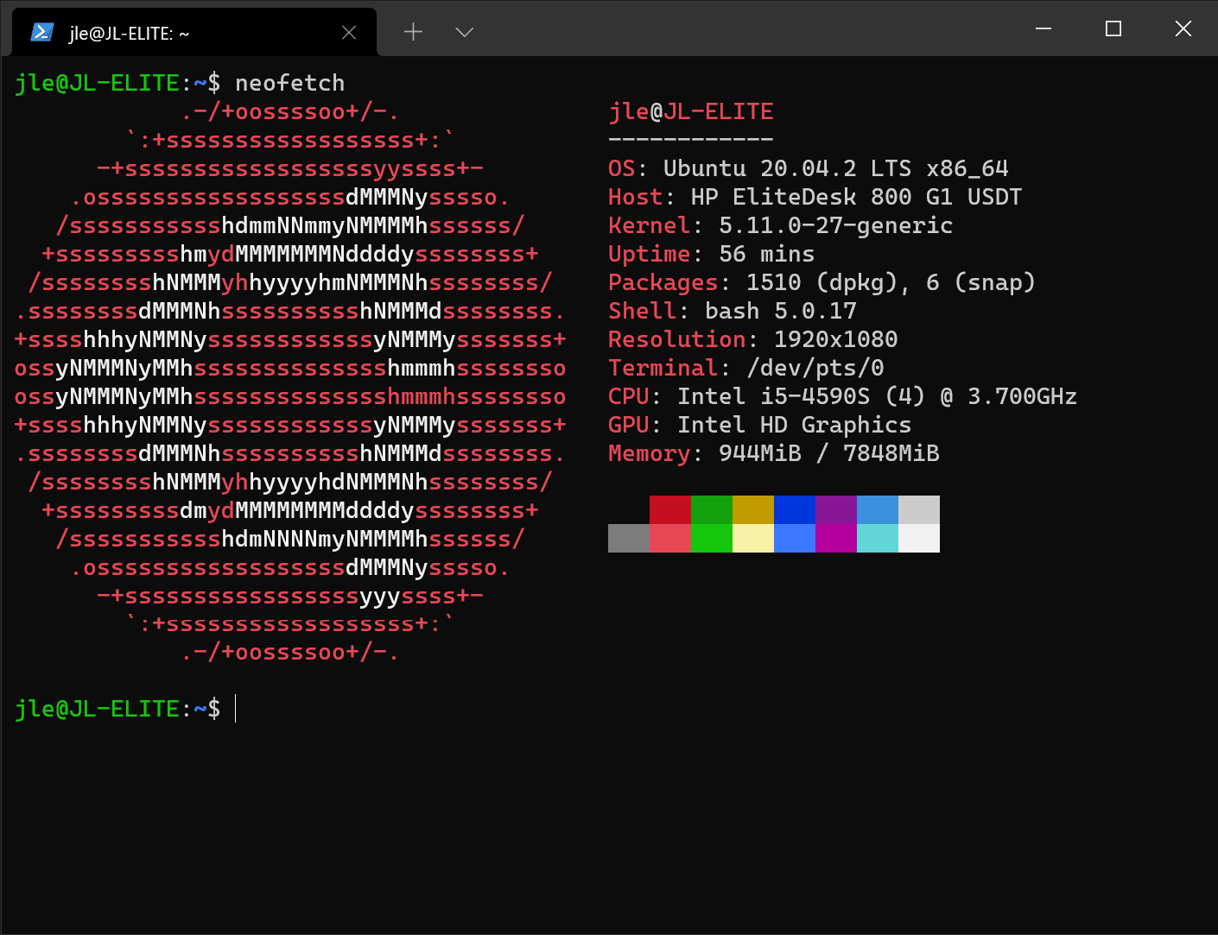Screen dimensions: 1218x935
Task: Click the magenta swatch in the bottom color row
Action: click(x=836, y=538)
